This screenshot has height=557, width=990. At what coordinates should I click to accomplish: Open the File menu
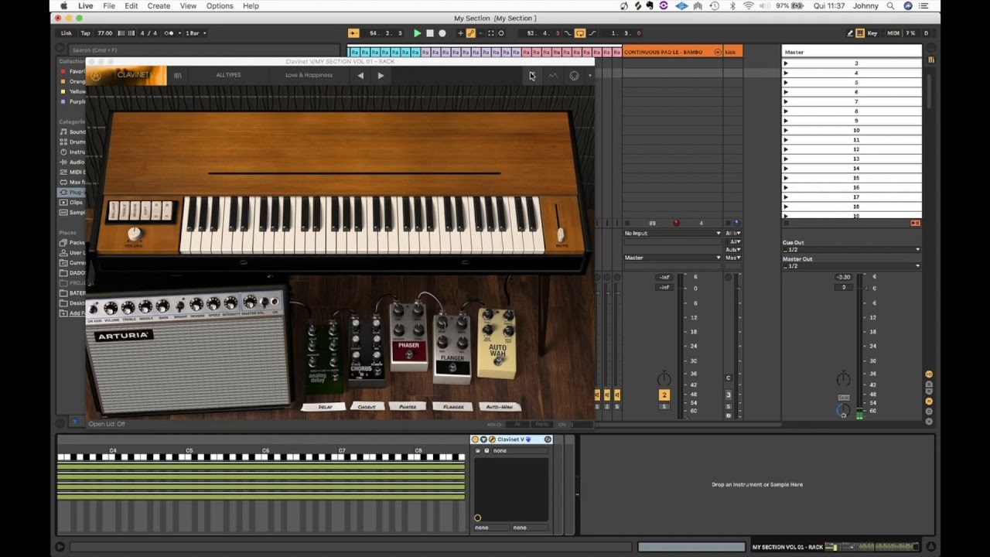(x=109, y=6)
